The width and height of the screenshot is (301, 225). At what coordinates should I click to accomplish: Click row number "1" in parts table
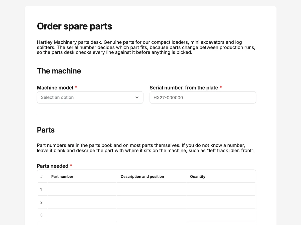pos(41,189)
